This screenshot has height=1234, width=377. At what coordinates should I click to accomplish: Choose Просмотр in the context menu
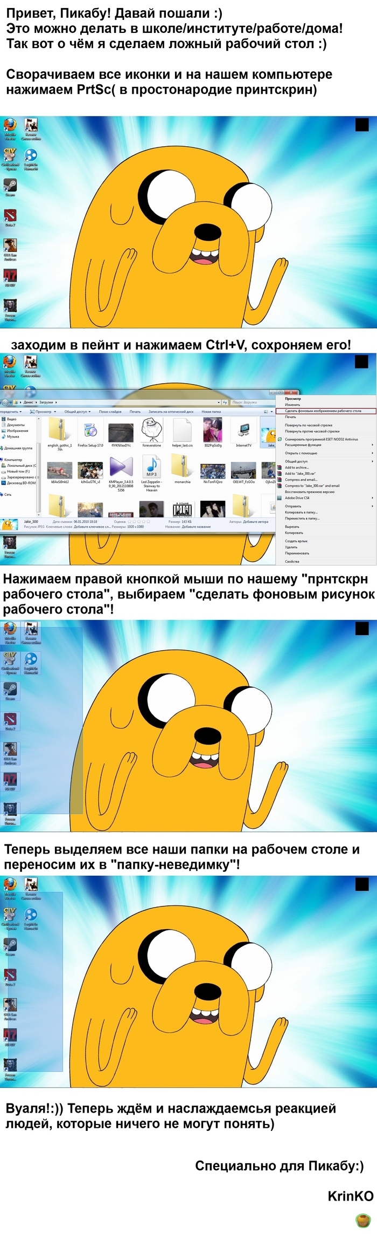click(293, 399)
